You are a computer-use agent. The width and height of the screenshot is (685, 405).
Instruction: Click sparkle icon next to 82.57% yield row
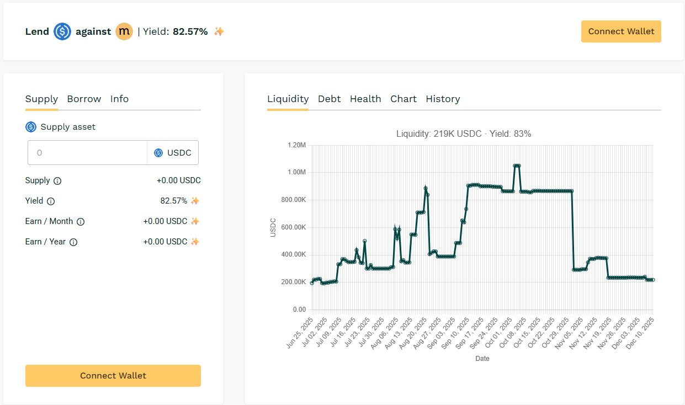[x=195, y=201]
